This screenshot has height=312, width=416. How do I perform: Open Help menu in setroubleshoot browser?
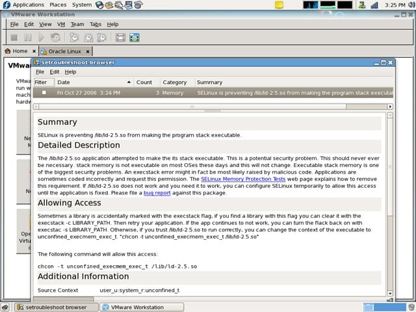click(x=70, y=71)
